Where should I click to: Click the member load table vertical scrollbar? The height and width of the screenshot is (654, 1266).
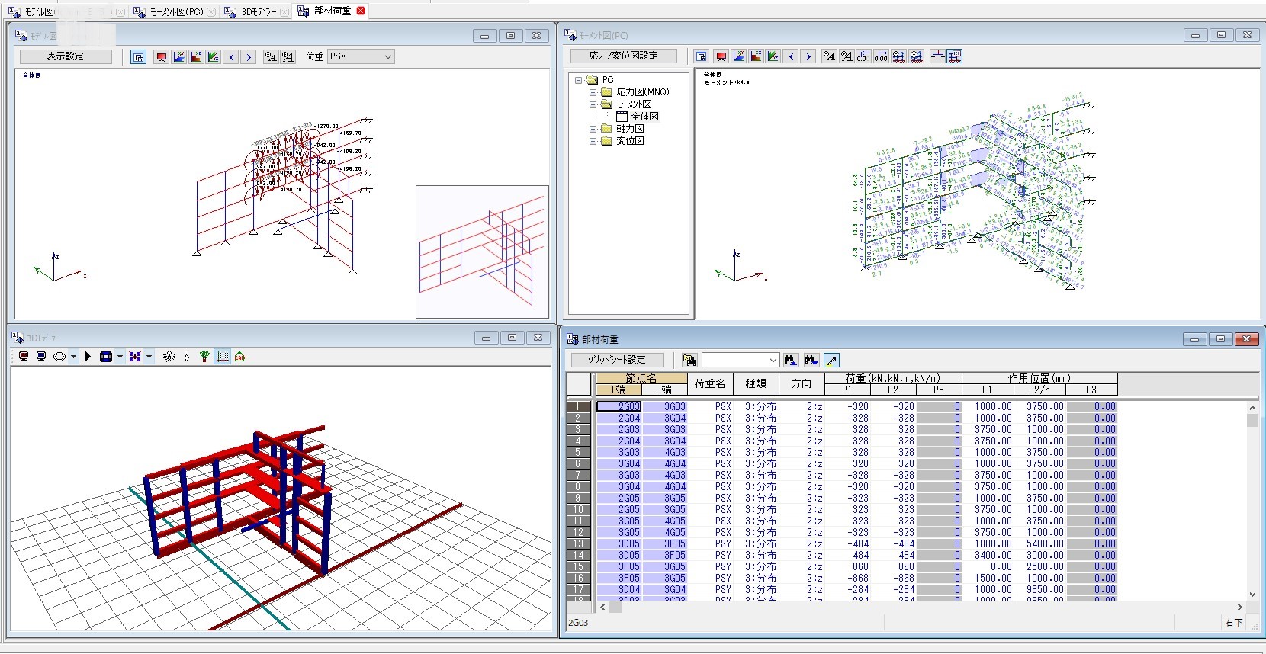(x=1252, y=503)
